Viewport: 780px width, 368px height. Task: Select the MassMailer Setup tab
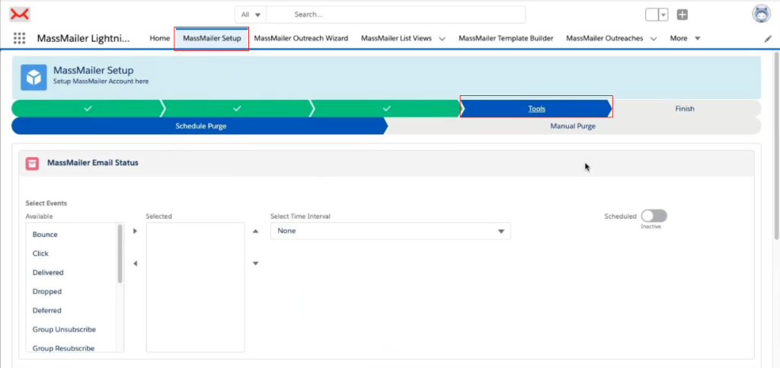212,38
